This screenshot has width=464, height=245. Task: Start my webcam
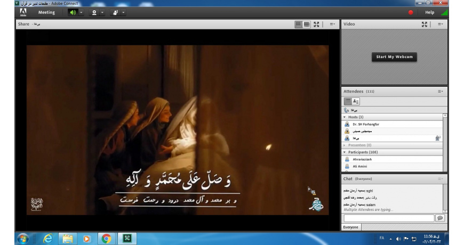394,57
